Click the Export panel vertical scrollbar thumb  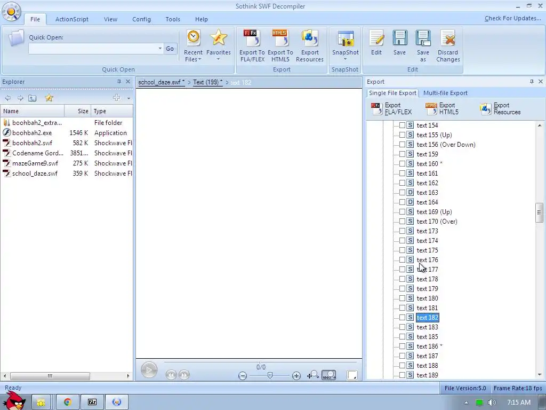pyautogui.click(x=539, y=212)
